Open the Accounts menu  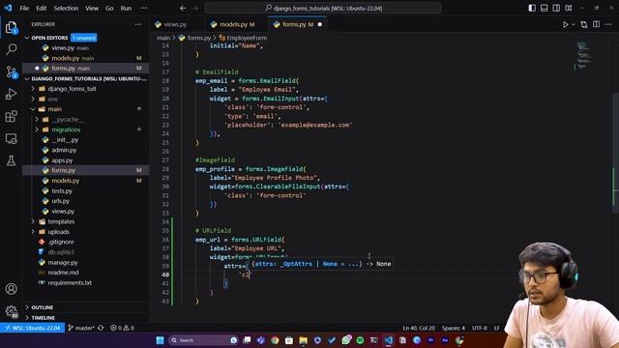point(11,289)
